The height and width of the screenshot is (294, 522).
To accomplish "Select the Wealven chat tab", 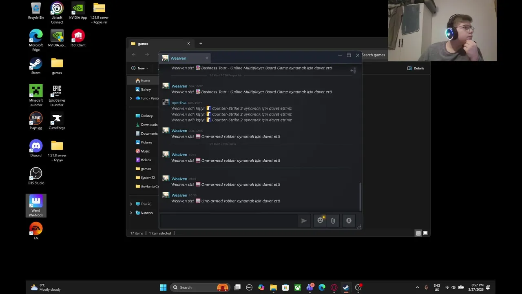I will 185,58.
